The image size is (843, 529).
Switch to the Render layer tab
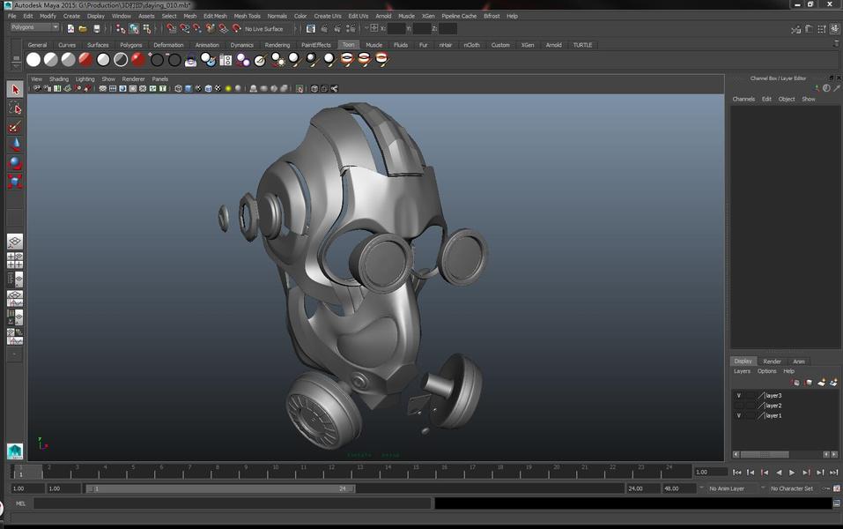(772, 361)
